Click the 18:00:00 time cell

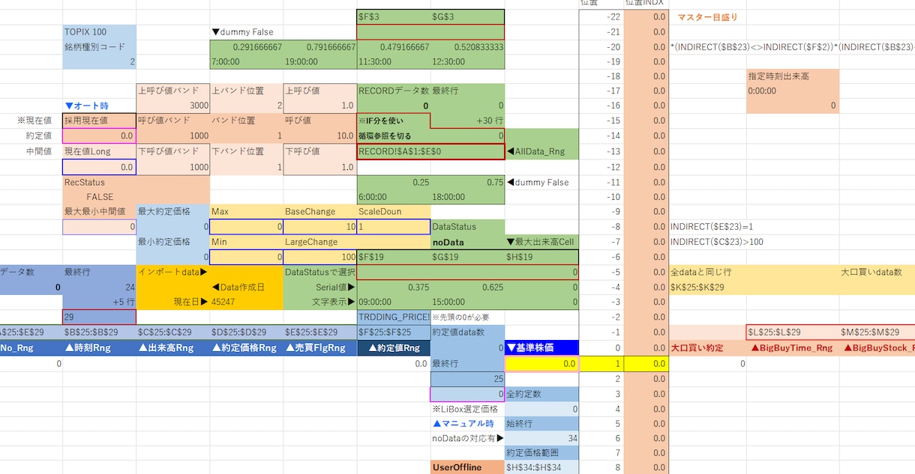click(x=467, y=197)
